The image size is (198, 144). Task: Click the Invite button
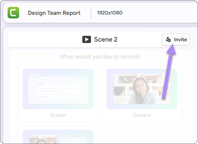pos(176,40)
